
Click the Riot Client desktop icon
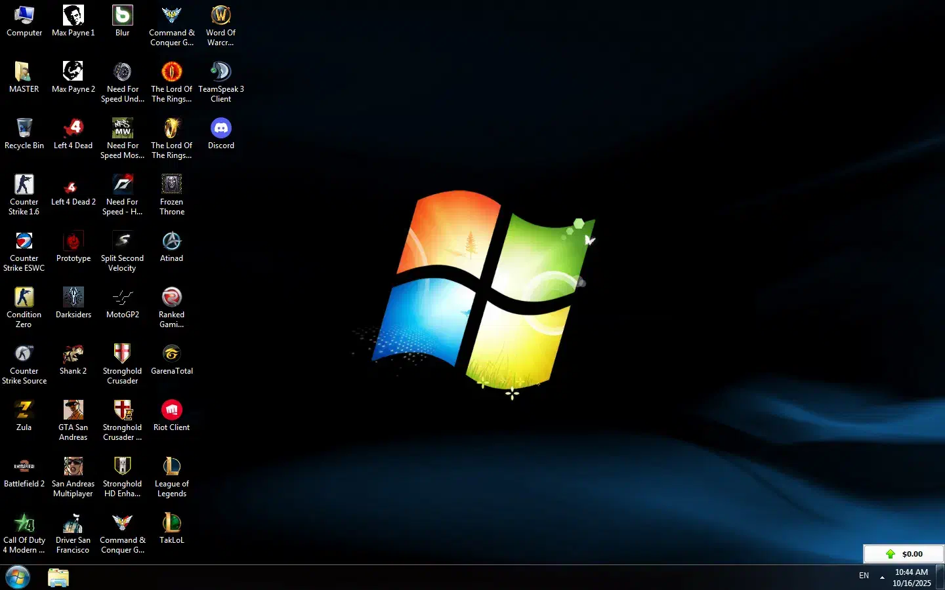click(x=171, y=410)
